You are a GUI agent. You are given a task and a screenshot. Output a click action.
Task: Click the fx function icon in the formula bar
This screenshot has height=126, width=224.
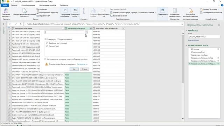click(21, 24)
